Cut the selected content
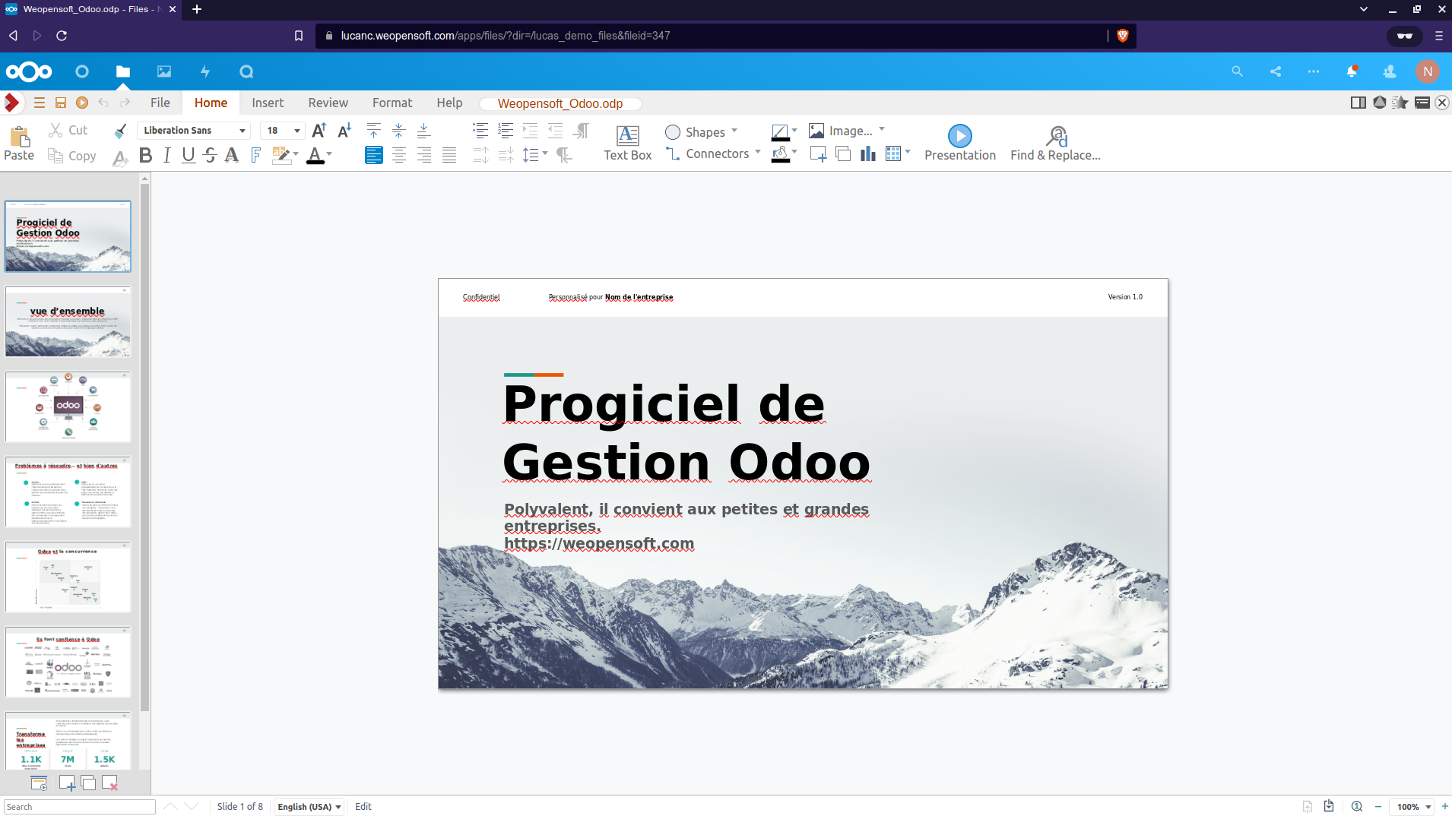 (x=68, y=130)
